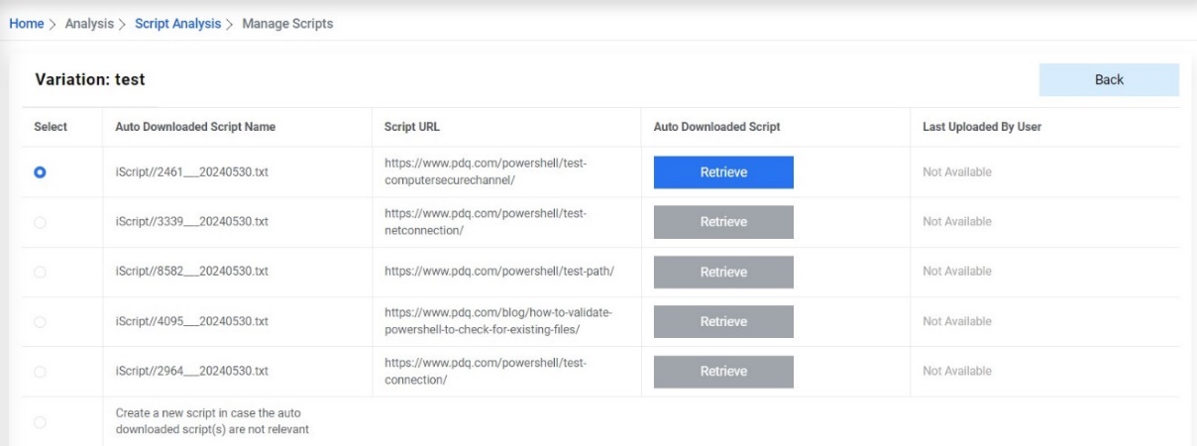Click Last Uploaded By User column header

(x=981, y=127)
